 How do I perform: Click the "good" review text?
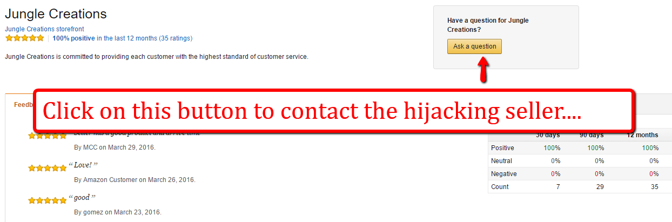[x=82, y=197]
